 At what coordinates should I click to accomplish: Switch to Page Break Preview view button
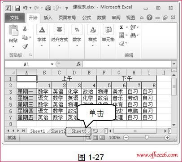point(102,137)
